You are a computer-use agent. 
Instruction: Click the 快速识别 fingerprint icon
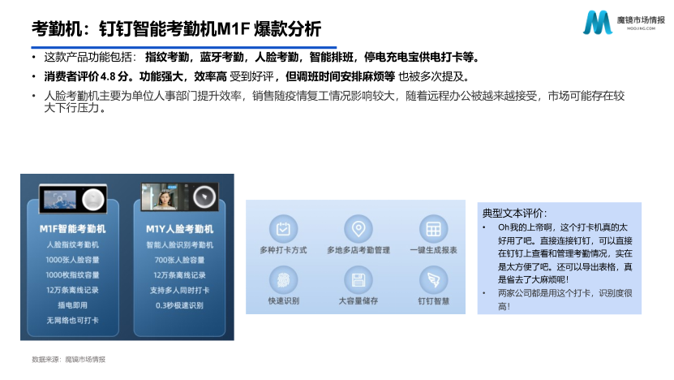click(283, 280)
